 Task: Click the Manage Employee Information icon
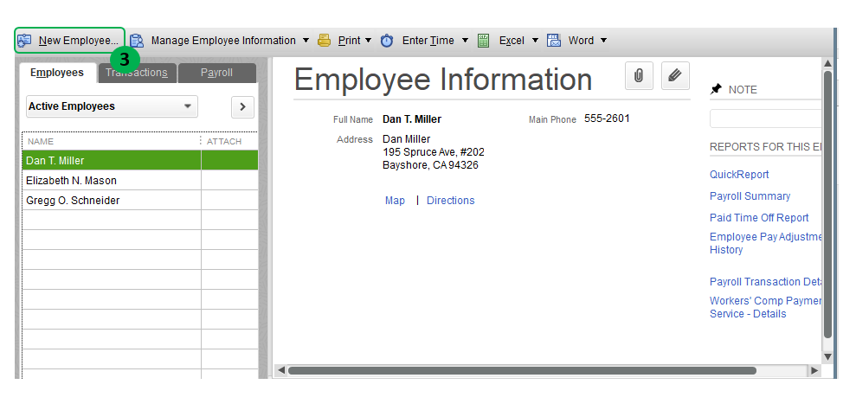137,41
